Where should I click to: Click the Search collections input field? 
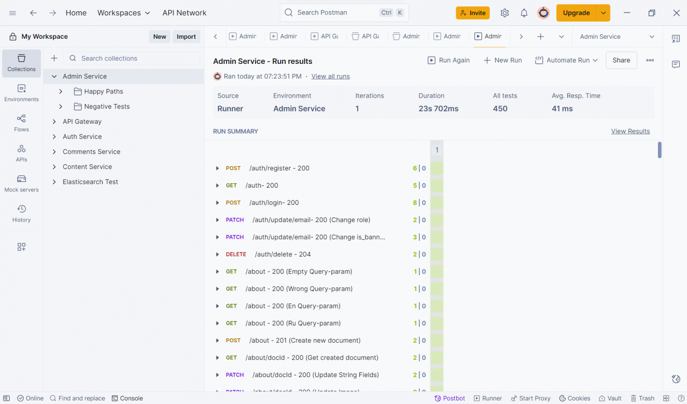(x=137, y=58)
